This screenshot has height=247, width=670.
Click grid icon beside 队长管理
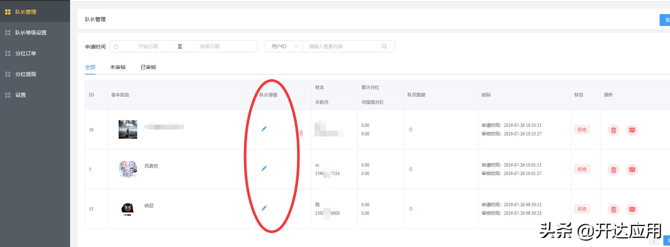pyautogui.click(x=8, y=12)
